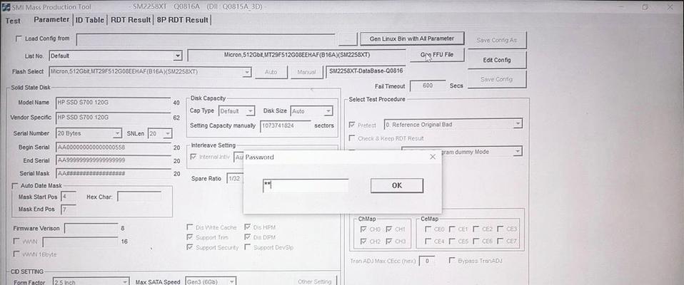Toggle the CH1 channel checkbox
684x285 pixels.
point(388,229)
